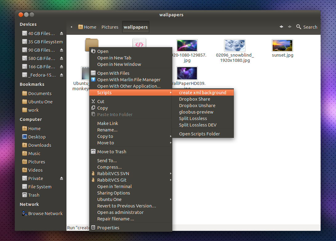Click the Move to Trash icon
Image resolution: width=336 pixels, height=241 pixels.
[93, 151]
